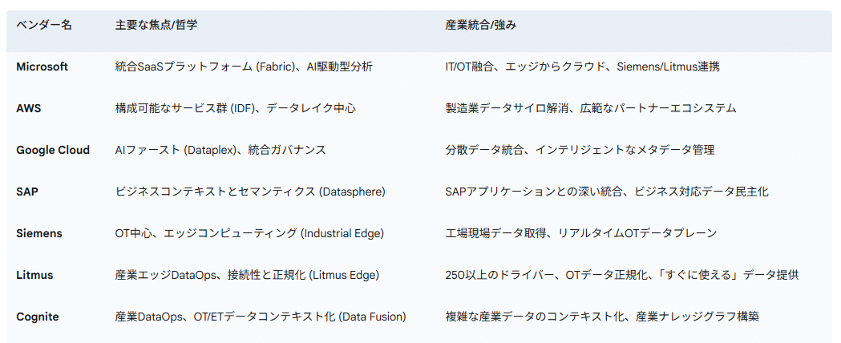Select the Cognite vendor name cell
Image resolution: width=841 pixels, height=343 pixels.
pyautogui.click(x=38, y=317)
